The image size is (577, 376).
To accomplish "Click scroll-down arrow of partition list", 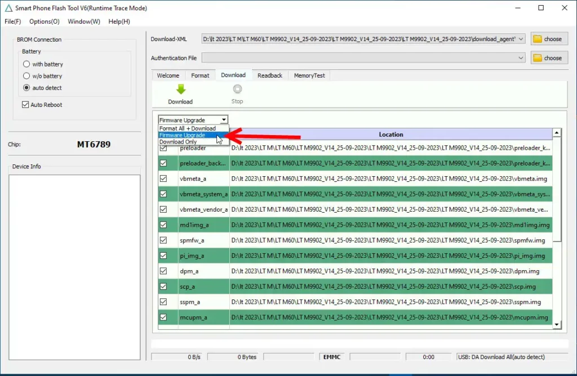I will click(x=557, y=324).
